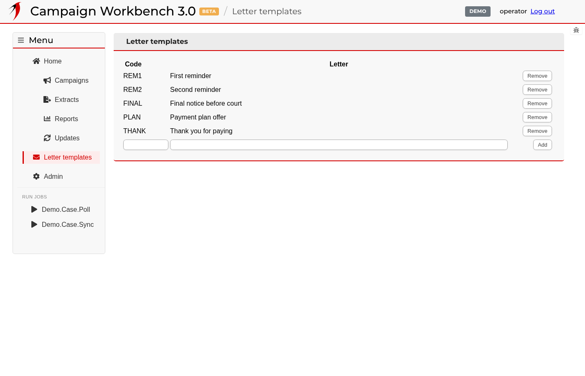Click the Demo.Case.Poll play icon
The height and width of the screenshot is (376, 585).
click(x=34, y=209)
